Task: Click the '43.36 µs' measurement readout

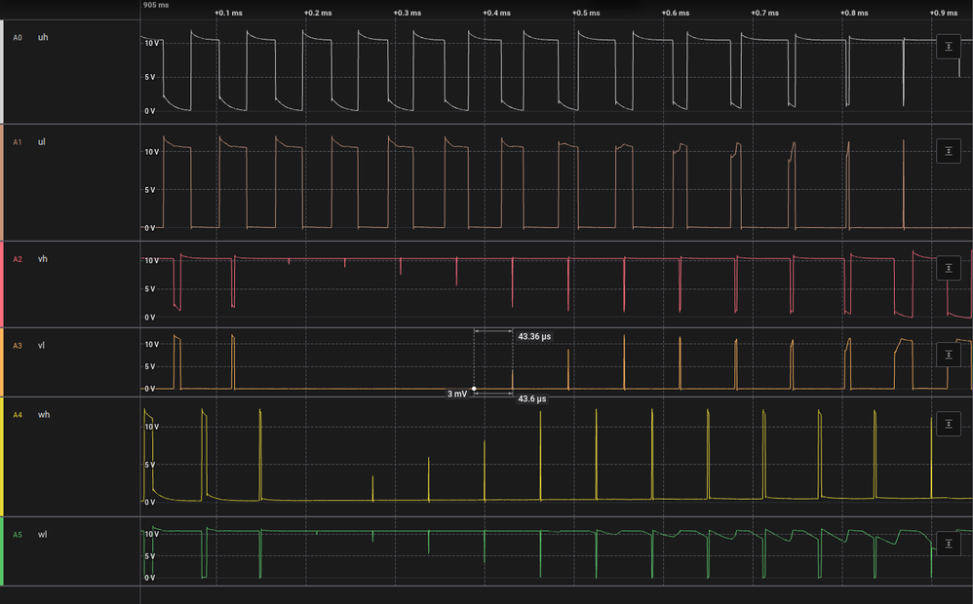Action: [534, 337]
